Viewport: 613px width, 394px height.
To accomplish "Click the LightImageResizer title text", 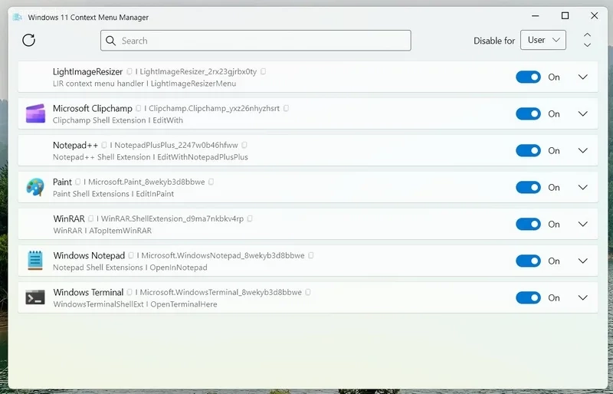I will click(x=87, y=71).
